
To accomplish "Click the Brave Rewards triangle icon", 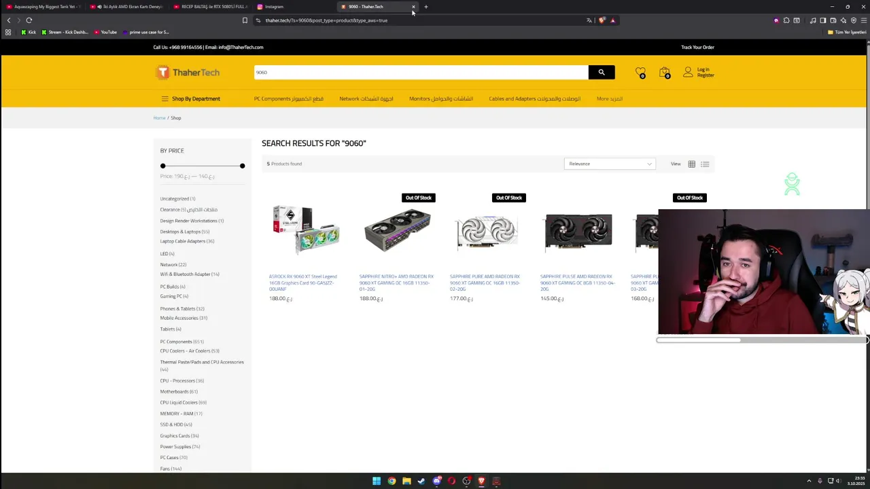I will [x=612, y=20].
